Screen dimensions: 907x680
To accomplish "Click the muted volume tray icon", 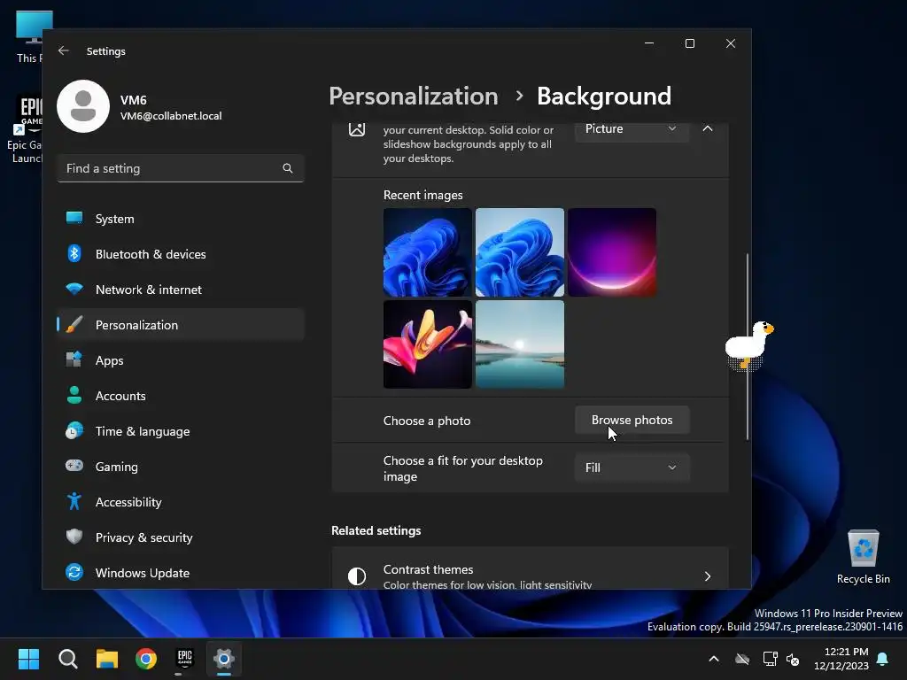I will tap(793, 659).
